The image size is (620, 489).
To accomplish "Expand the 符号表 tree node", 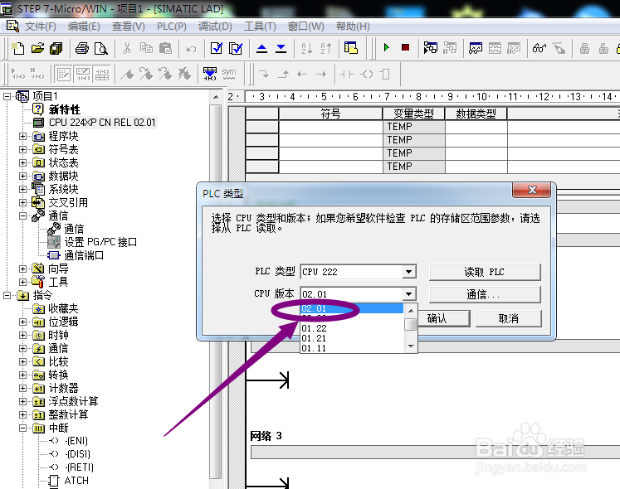I will [22, 149].
